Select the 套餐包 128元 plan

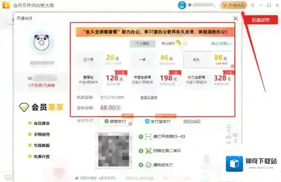click(101, 79)
